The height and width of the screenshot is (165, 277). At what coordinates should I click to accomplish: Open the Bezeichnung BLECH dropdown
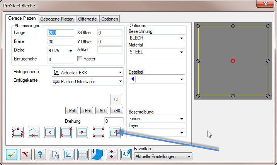point(182,38)
